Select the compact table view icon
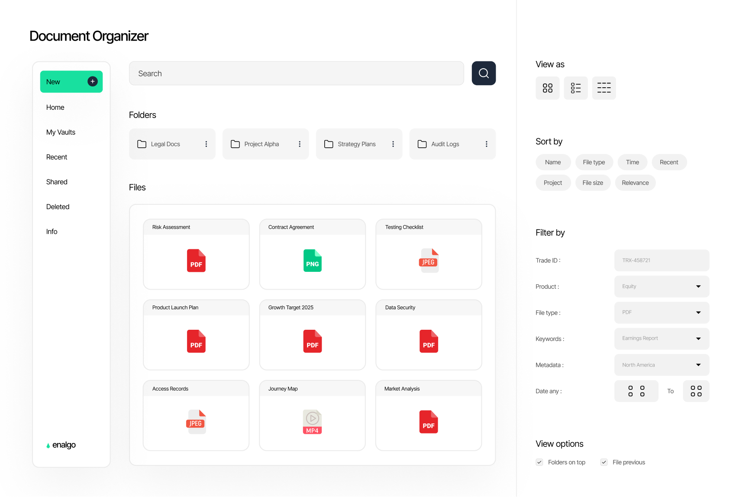The height and width of the screenshot is (497, 733). (x=604, y=88)
